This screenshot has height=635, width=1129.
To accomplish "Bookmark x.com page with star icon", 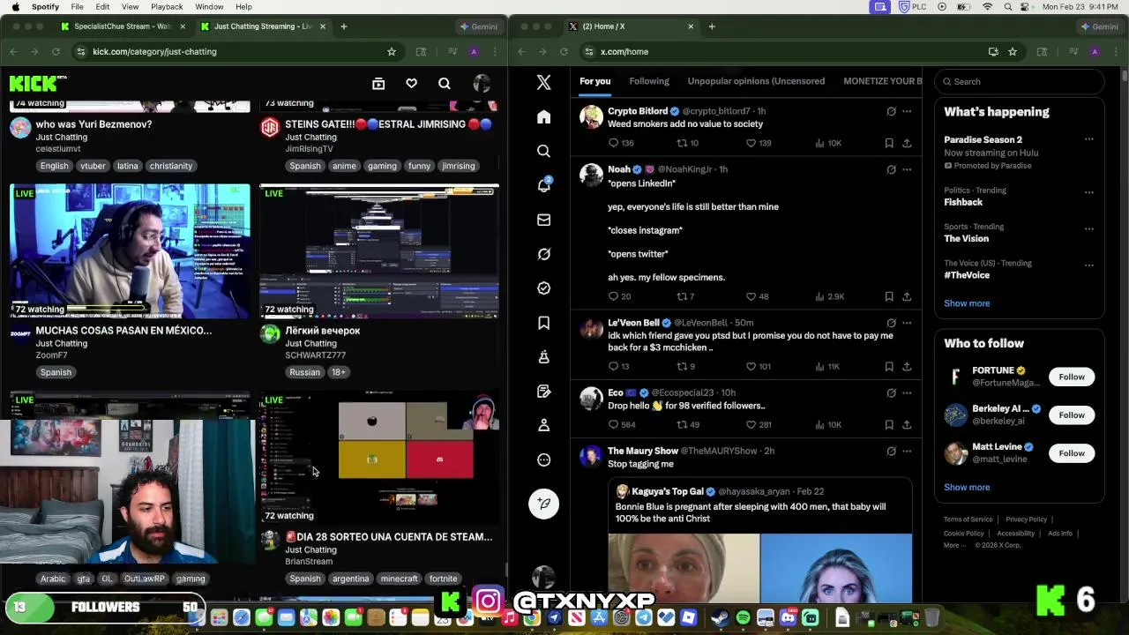I will [x=1013, y=51].
